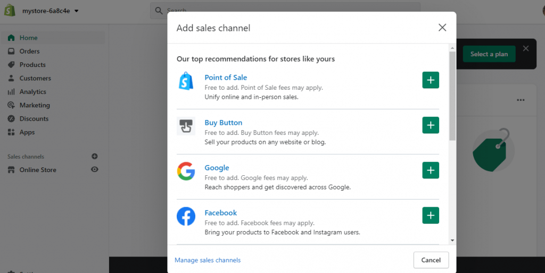Click the add sales channel plus icon

(x=95, y=157)
